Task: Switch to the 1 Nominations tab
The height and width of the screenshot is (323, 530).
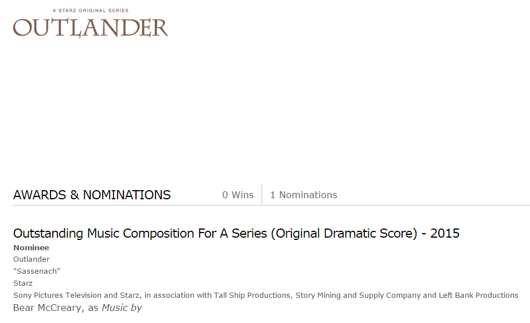Action: (x=303, y=195)
